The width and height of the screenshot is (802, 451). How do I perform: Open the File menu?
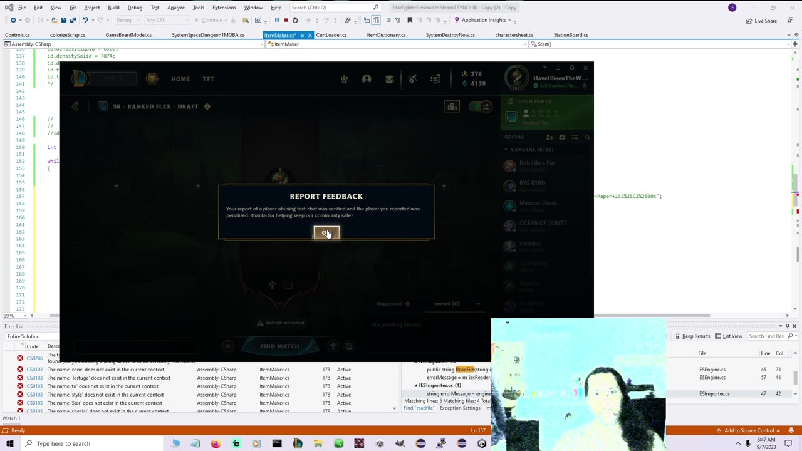22,8
